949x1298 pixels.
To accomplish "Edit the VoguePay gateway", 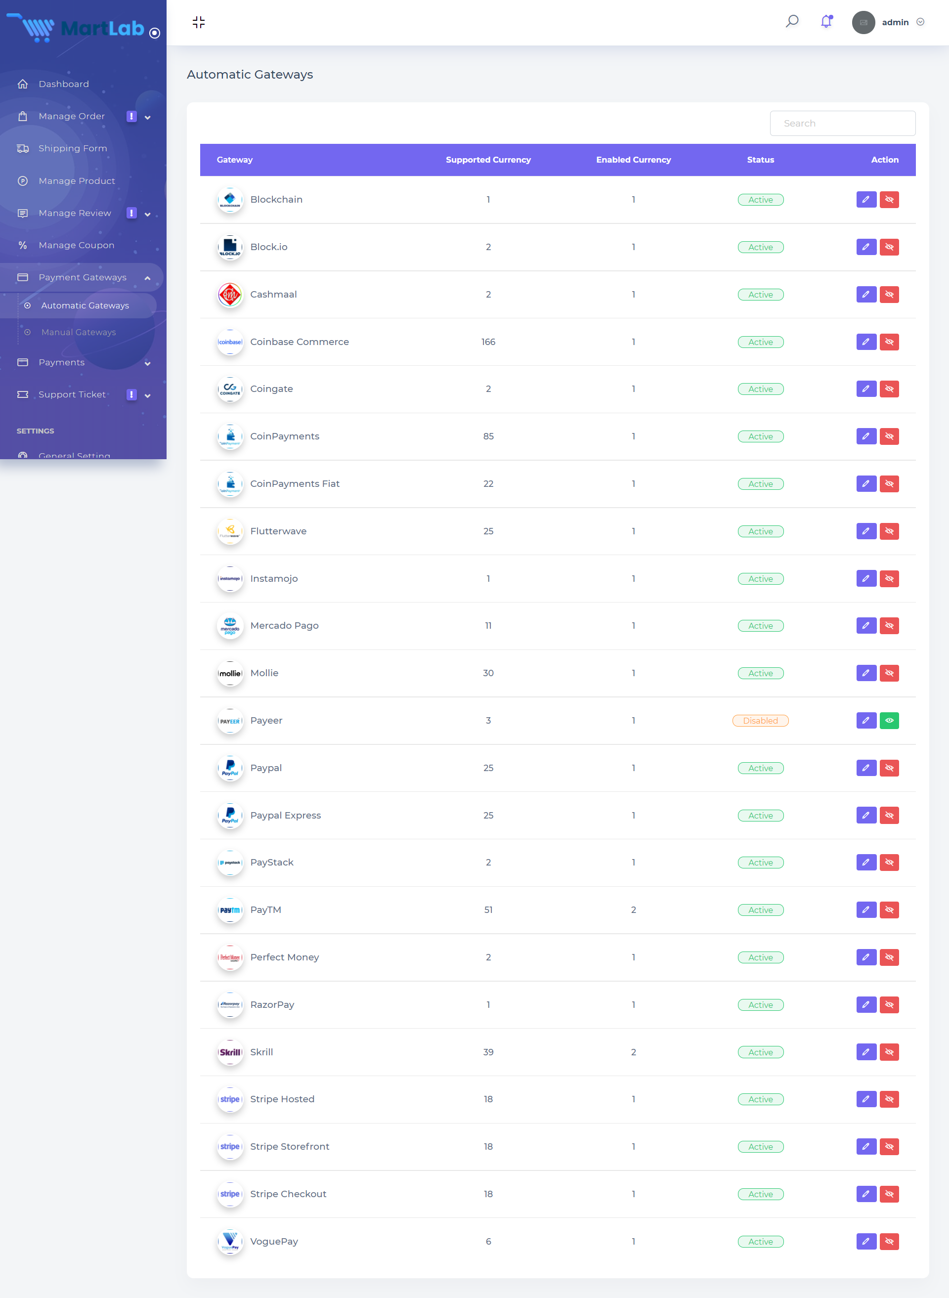I will tap(865, 1241).
